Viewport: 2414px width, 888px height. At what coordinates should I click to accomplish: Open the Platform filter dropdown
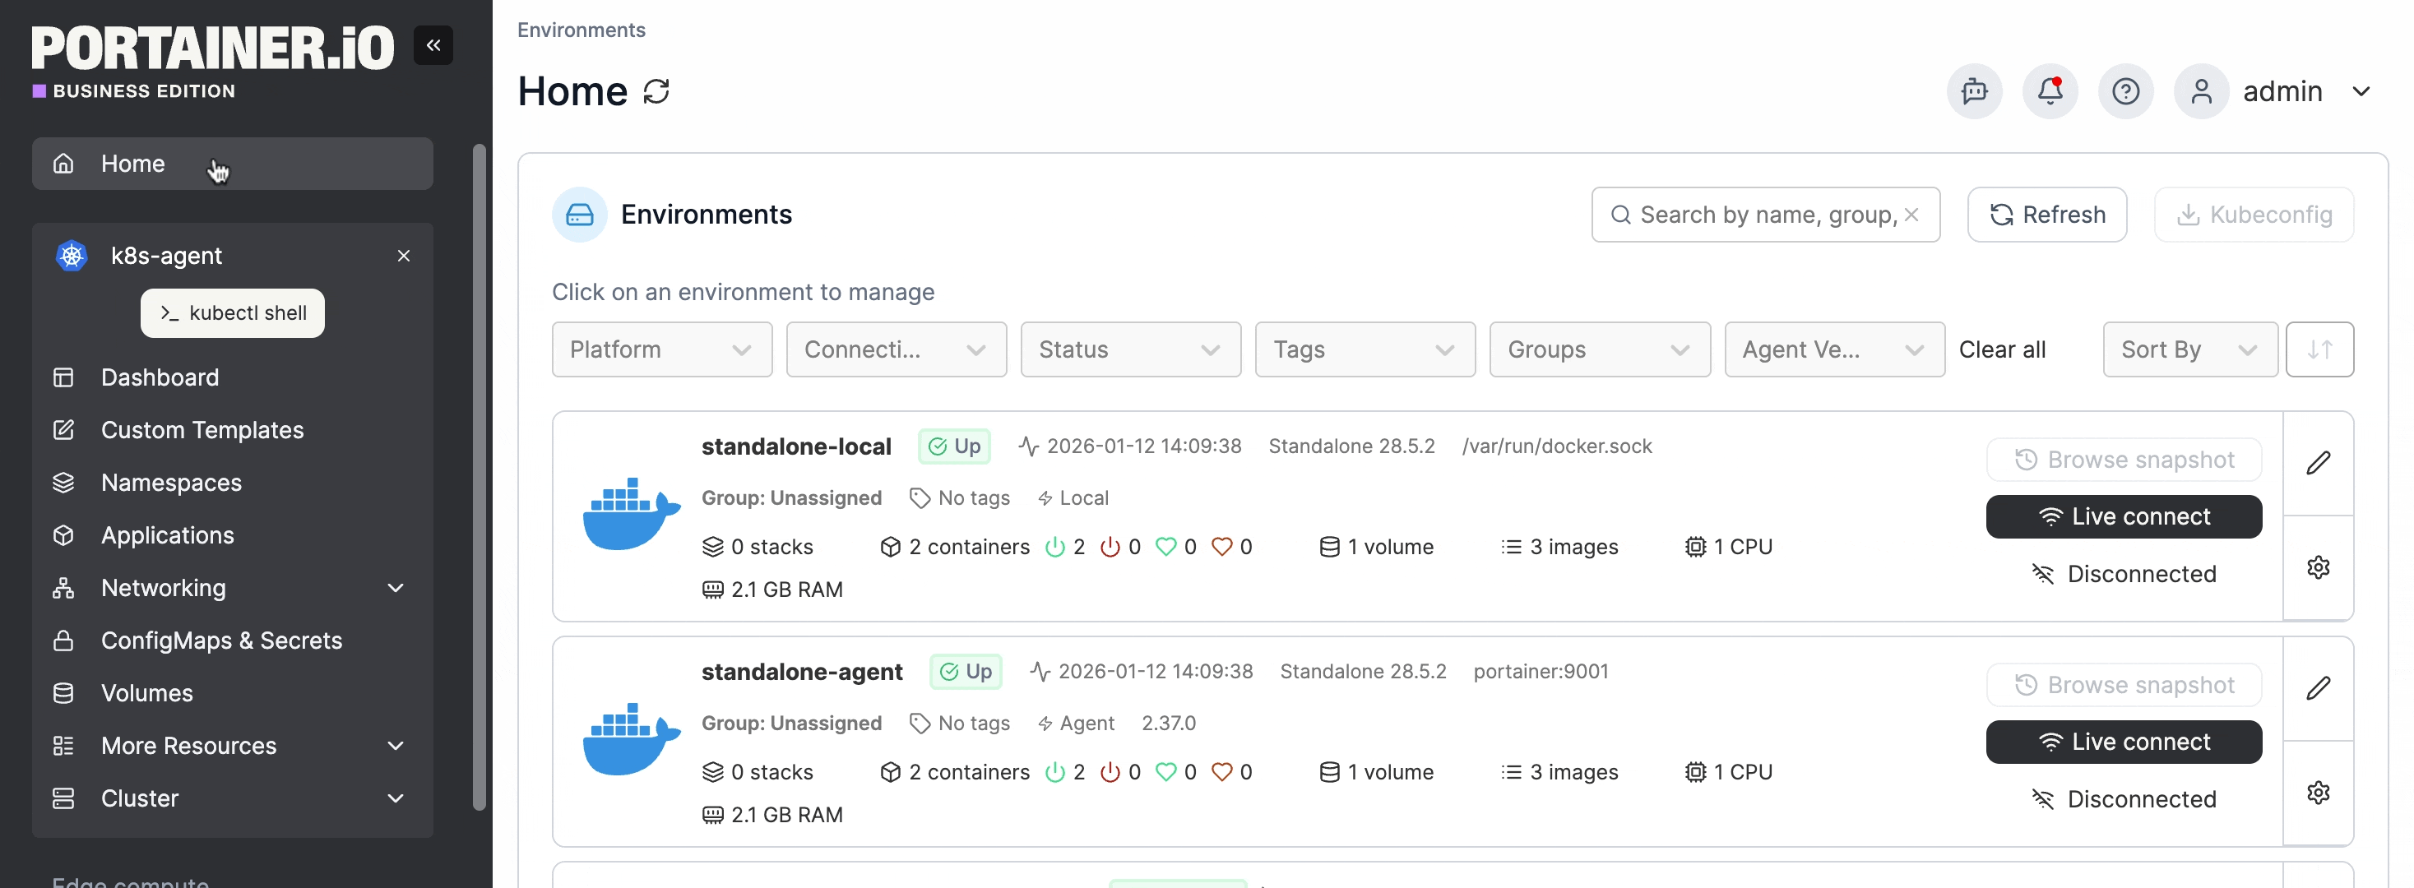(x=660, y=349)
